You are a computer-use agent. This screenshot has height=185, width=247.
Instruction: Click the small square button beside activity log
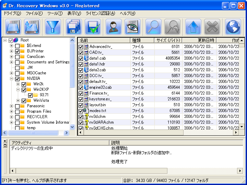click(x=5, y=145)
